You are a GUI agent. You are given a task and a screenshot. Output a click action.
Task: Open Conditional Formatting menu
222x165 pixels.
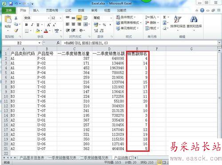(126, 17)
